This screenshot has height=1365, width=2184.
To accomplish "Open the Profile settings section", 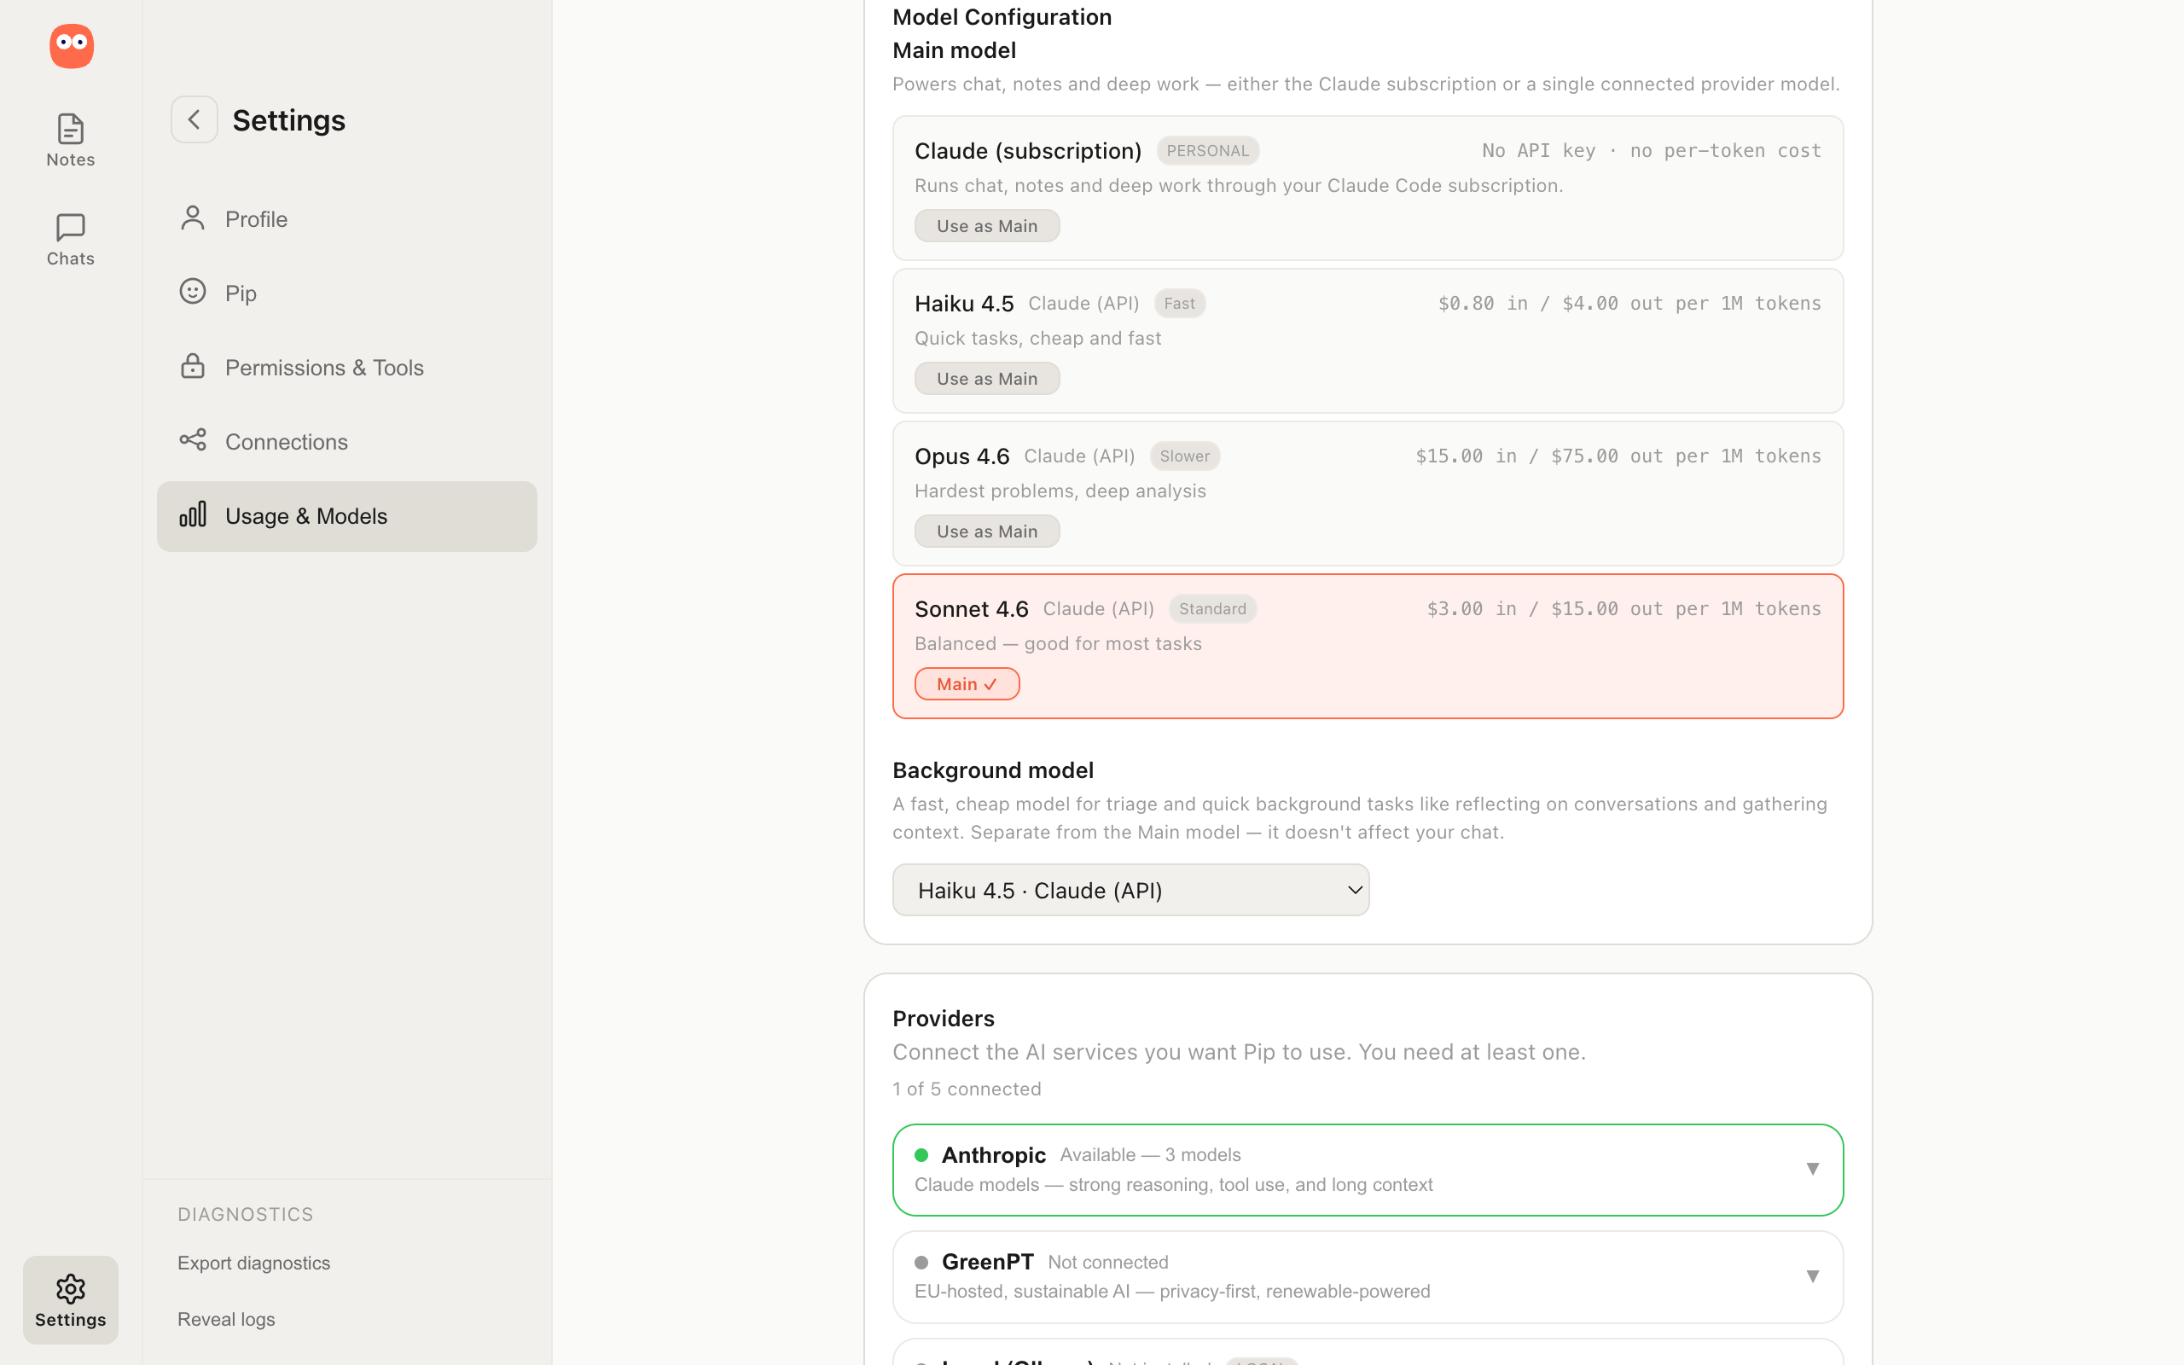I will [x=346, y=218].
